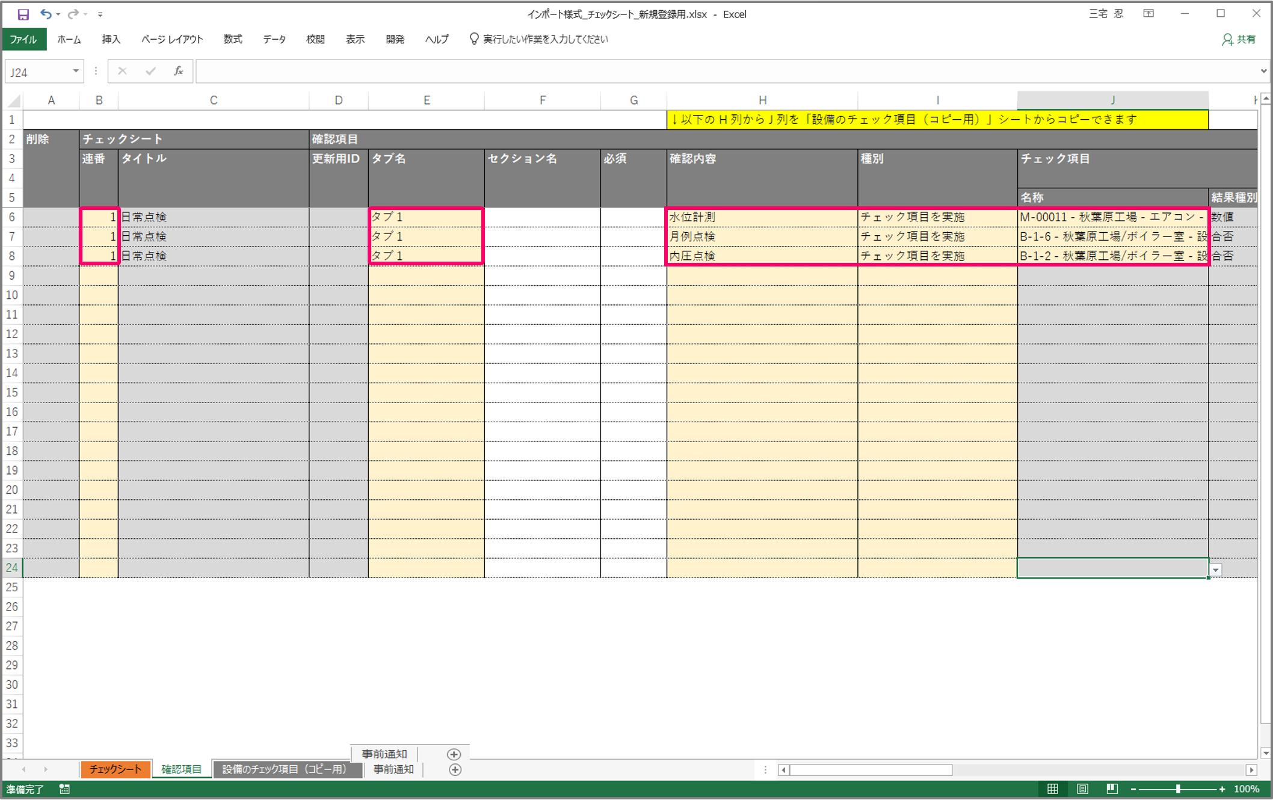Image resolution: width=1273 pixels, height=800 pixels.
Task: Click the Insert Function fx icon
Action: point(178,72)
